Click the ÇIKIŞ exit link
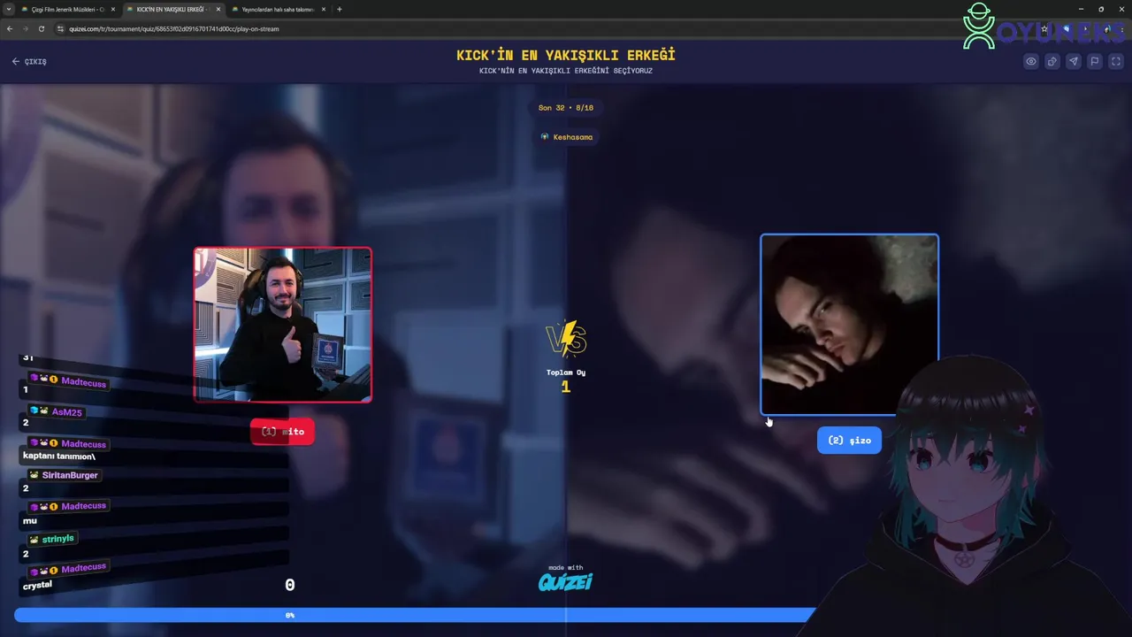The height and width of the screenshot is (637, 1132). 29,62
